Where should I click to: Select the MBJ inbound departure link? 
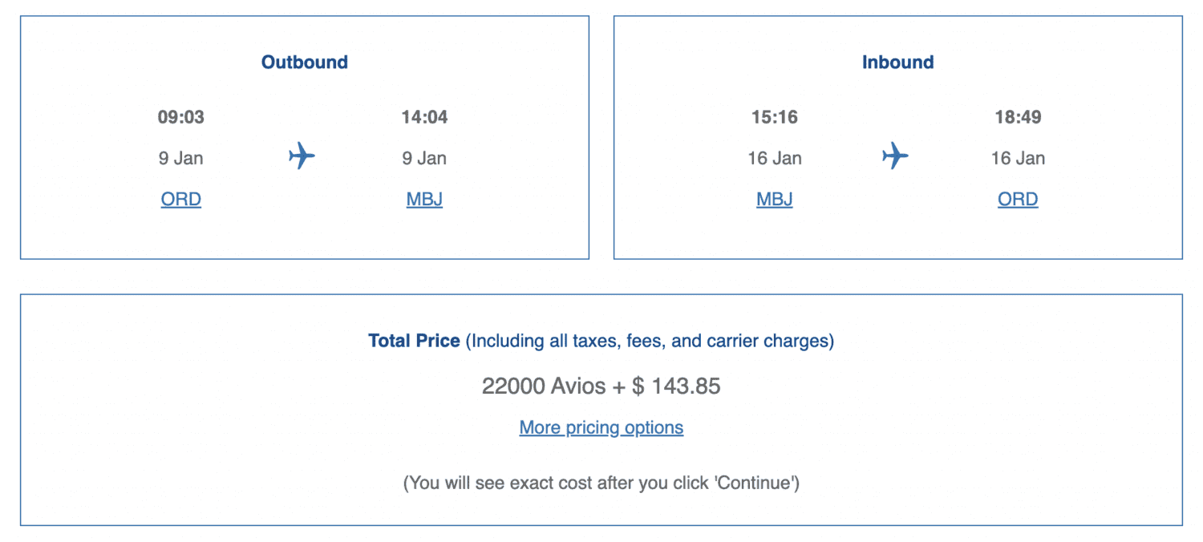773,199
